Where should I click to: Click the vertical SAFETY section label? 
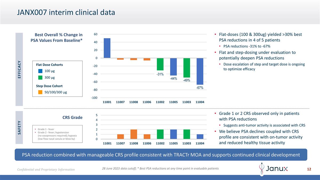[x=19, y=127]
